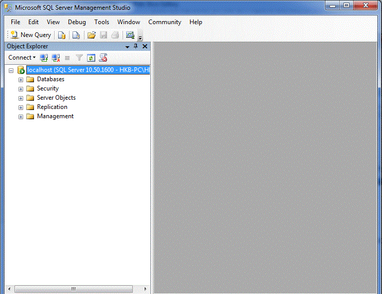Open the Debug menu

(77, 22)
